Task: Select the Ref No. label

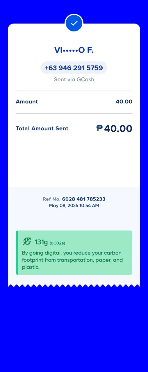Action: (x=51, y=199)
